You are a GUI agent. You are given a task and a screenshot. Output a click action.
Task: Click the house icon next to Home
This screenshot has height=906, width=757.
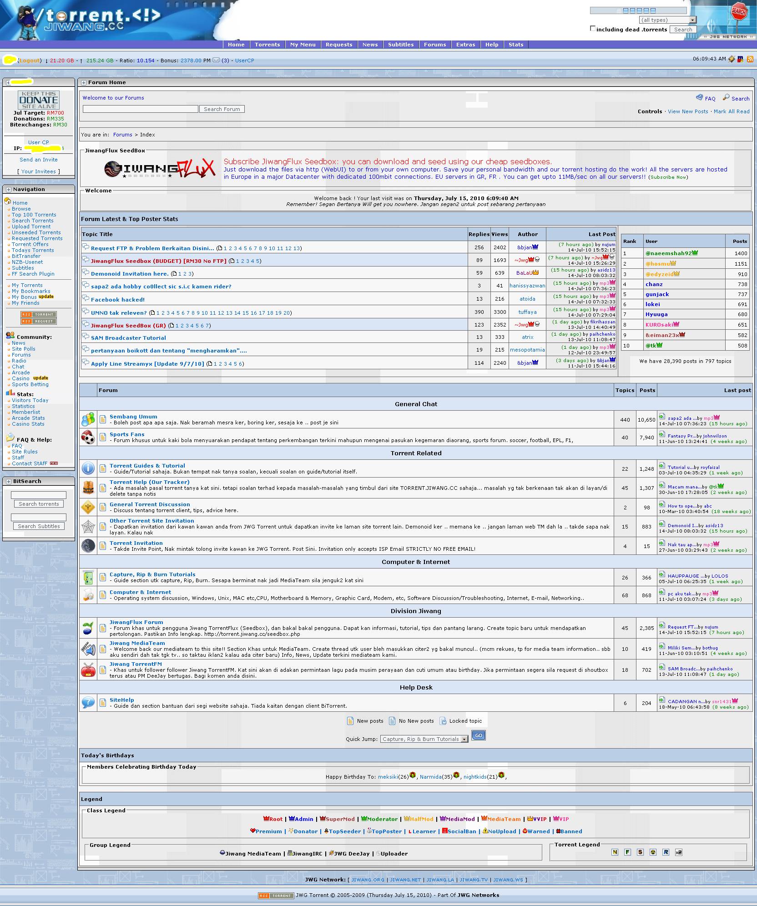click(7, 201)
